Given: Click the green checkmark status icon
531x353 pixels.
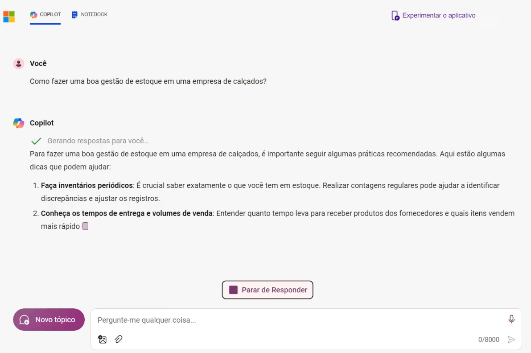Looking at the screenshot, I should [x=36, y=141].
